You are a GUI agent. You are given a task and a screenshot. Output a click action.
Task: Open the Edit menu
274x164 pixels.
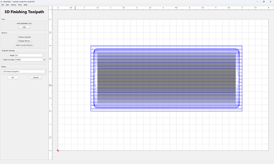point(7,5)
